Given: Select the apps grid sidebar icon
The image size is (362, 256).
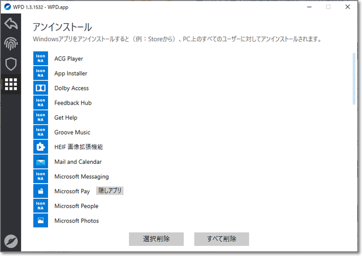Looking at the screenshot, I should click(11, 84).
